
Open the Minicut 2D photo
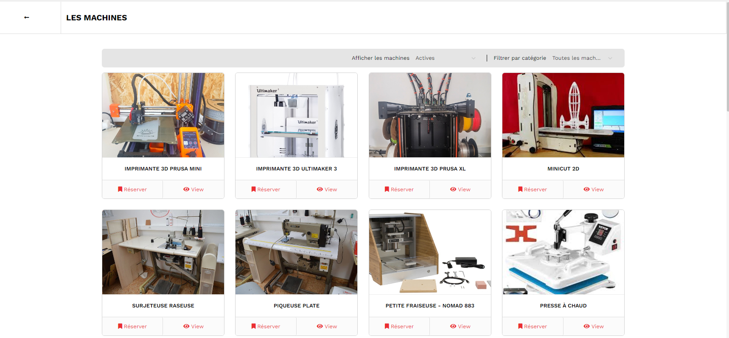(x=563, y=115)
